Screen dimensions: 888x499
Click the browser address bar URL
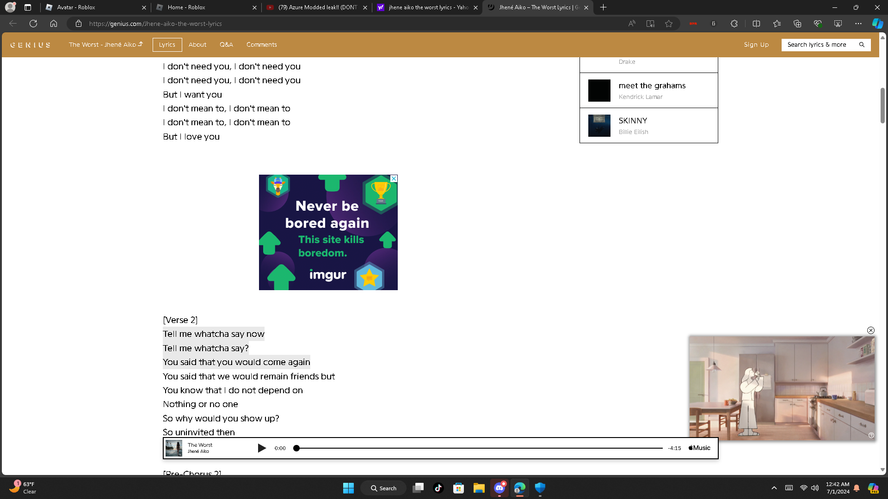(x=155, y=24)
